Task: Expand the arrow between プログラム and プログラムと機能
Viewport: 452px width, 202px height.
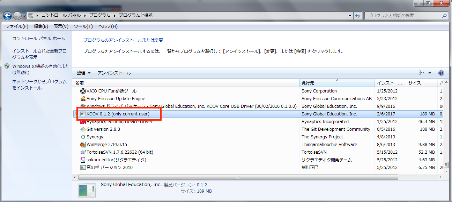Action: 114,16
